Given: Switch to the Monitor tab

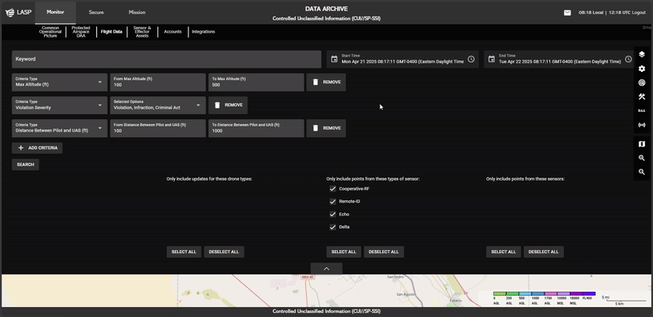Looking at the screenshot, I should coord(56,12).
